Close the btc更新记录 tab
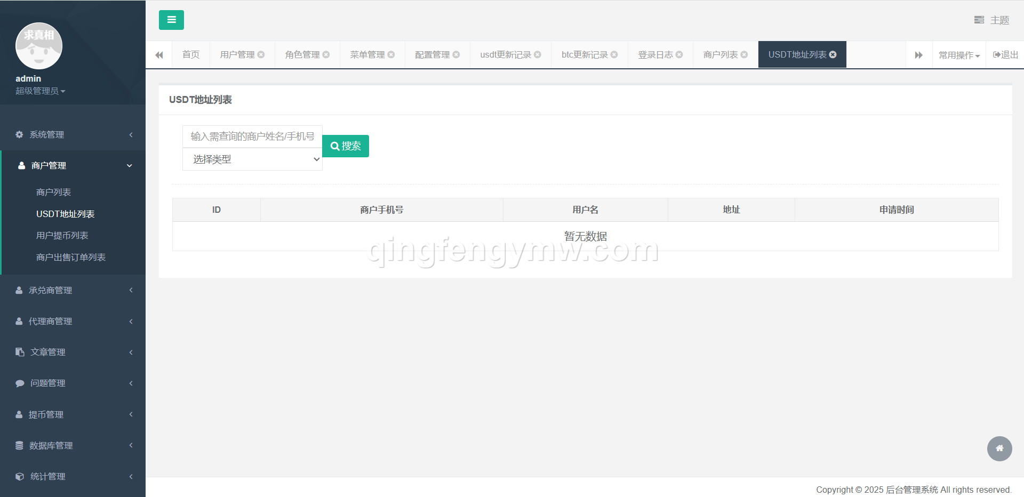The image size is (1024, 497). (614, 54)
